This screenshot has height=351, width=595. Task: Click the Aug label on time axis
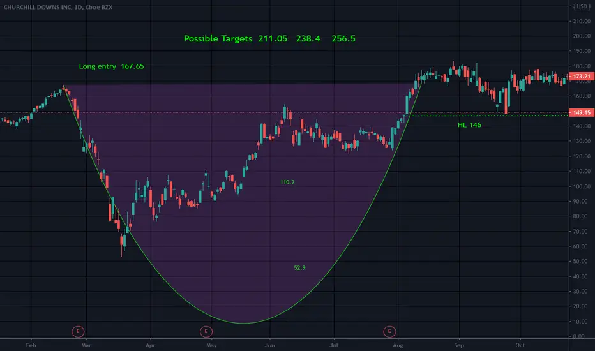click(398, 345)
